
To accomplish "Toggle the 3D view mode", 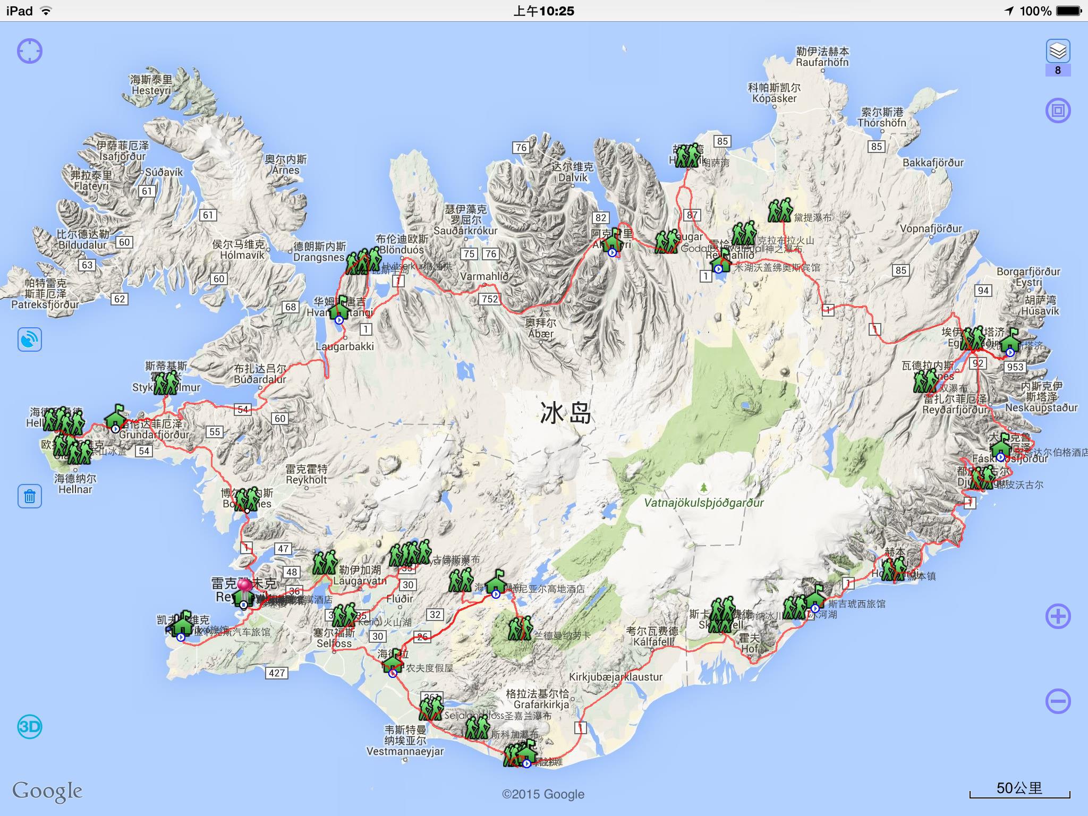I will click(x=30, y=727).
